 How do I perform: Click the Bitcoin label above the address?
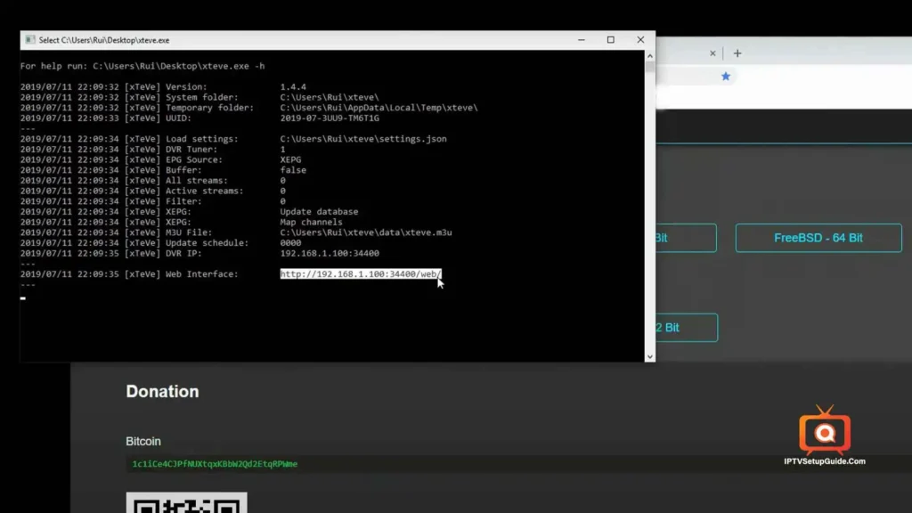(x=143, y=441)
